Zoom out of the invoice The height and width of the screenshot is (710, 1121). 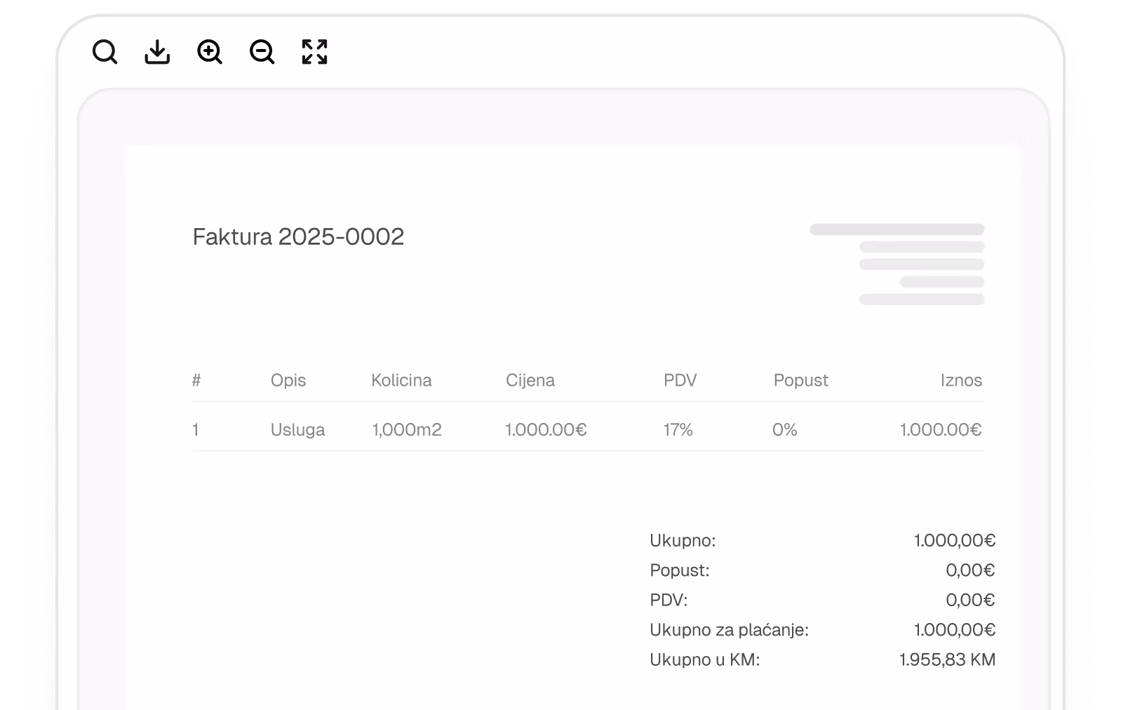[261, 52]
